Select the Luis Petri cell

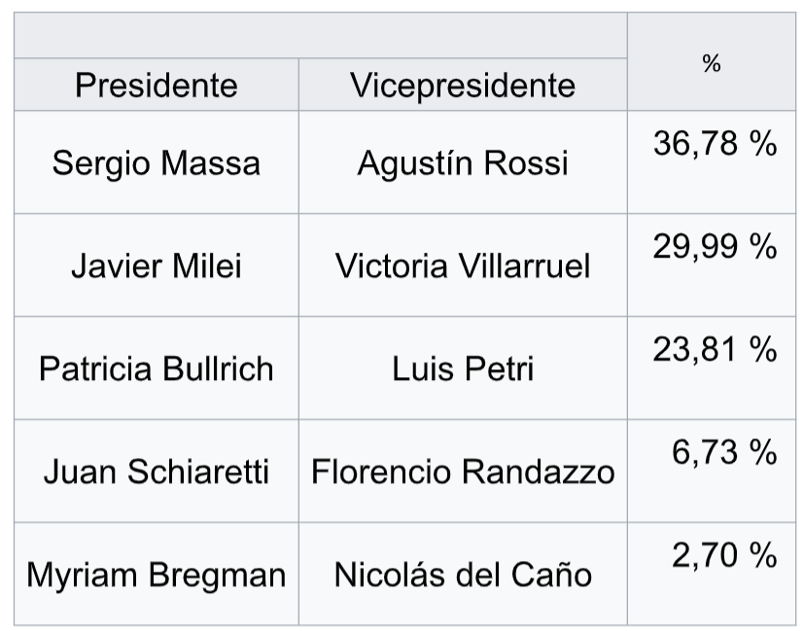tap(462, 368)
